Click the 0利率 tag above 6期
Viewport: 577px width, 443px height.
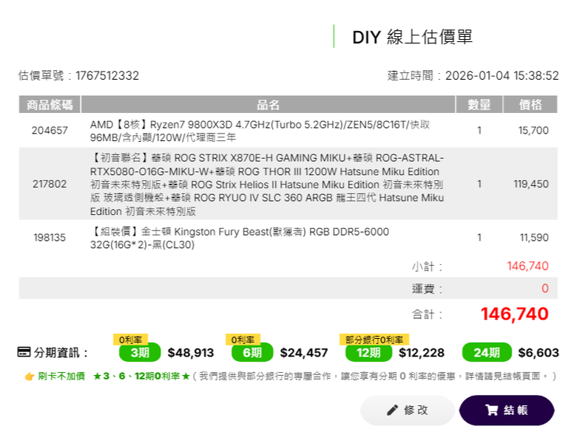pyautogui.click(x=243, y=340)
